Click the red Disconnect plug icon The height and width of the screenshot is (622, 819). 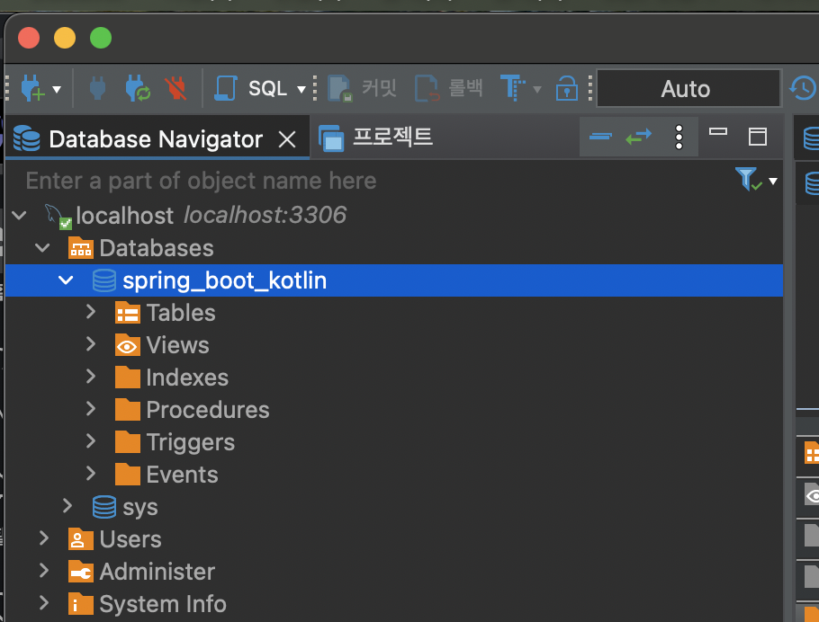tap(176, 88)
